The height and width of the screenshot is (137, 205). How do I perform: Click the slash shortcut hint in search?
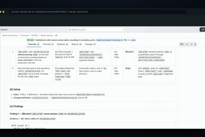[x=125, y=30]
